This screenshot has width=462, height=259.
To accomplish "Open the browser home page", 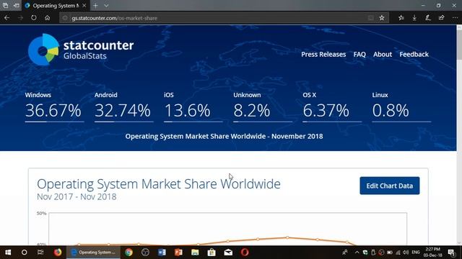I will coord(48,18).
